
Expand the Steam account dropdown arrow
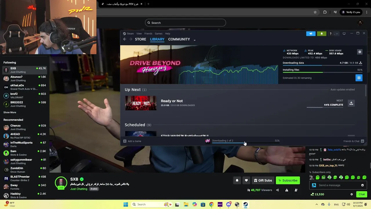pos(336,34)
